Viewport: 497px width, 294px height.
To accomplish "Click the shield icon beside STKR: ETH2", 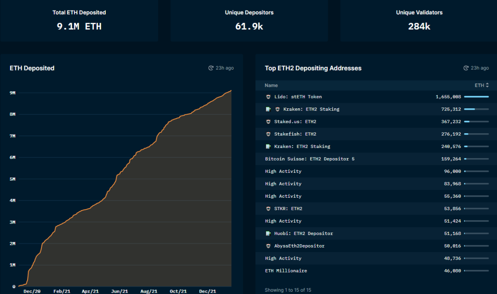I will coord(268,209).
